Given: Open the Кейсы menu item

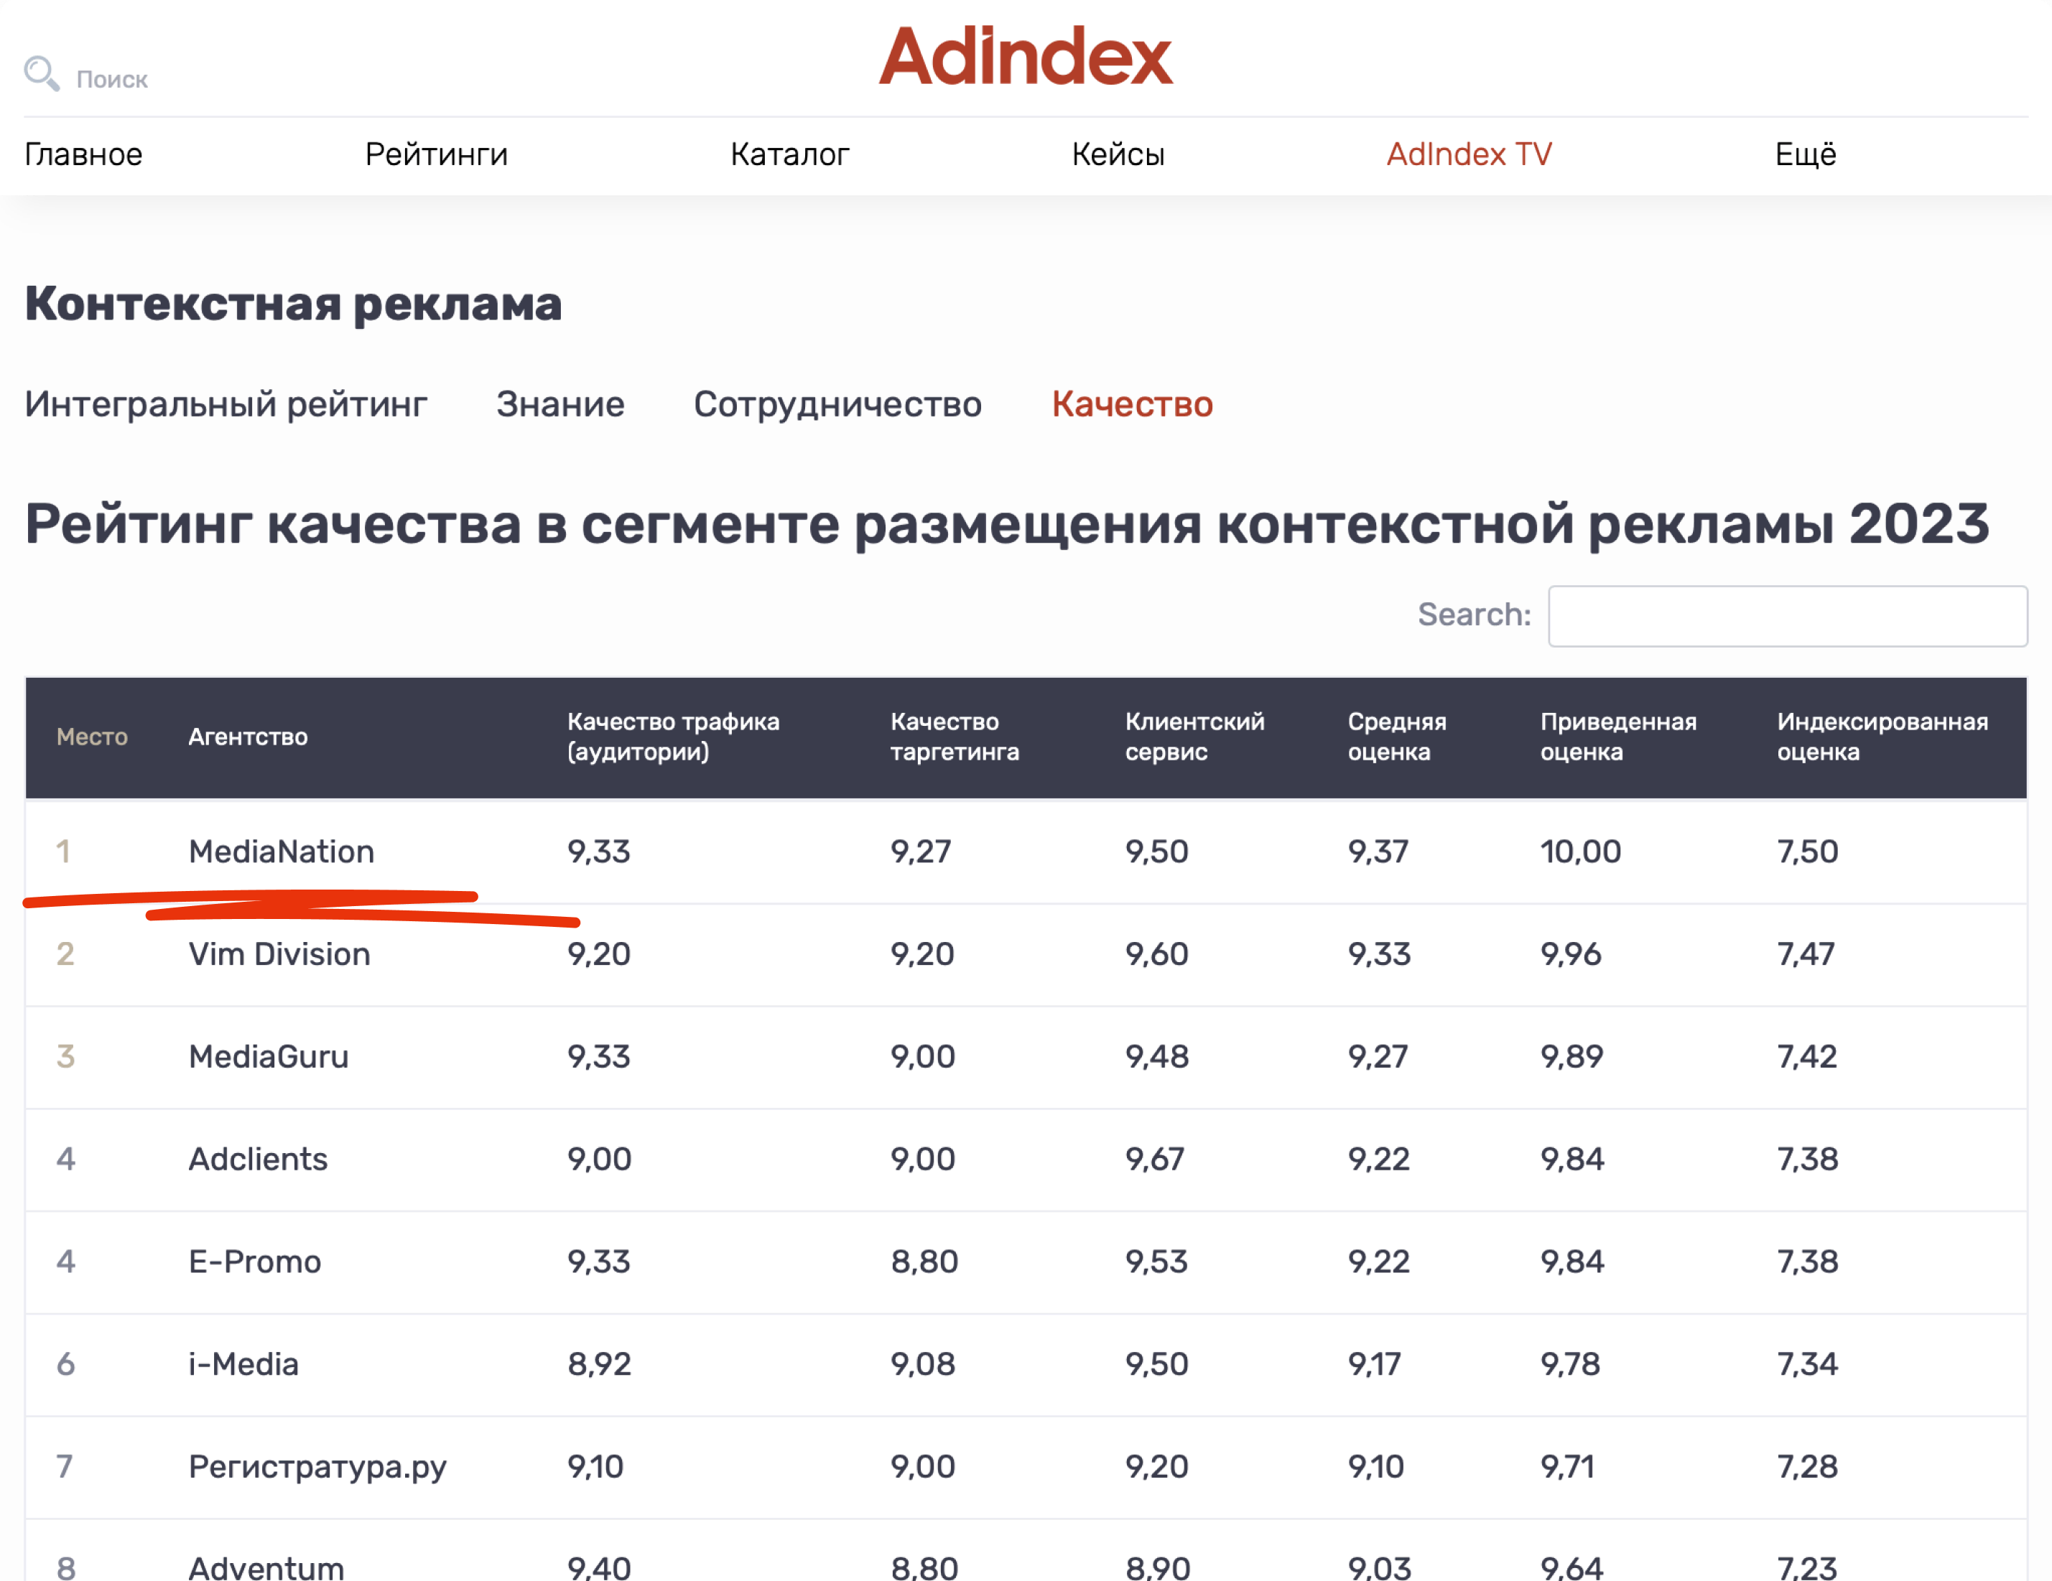Looking at the screenshot, I should coord(1118,154).
